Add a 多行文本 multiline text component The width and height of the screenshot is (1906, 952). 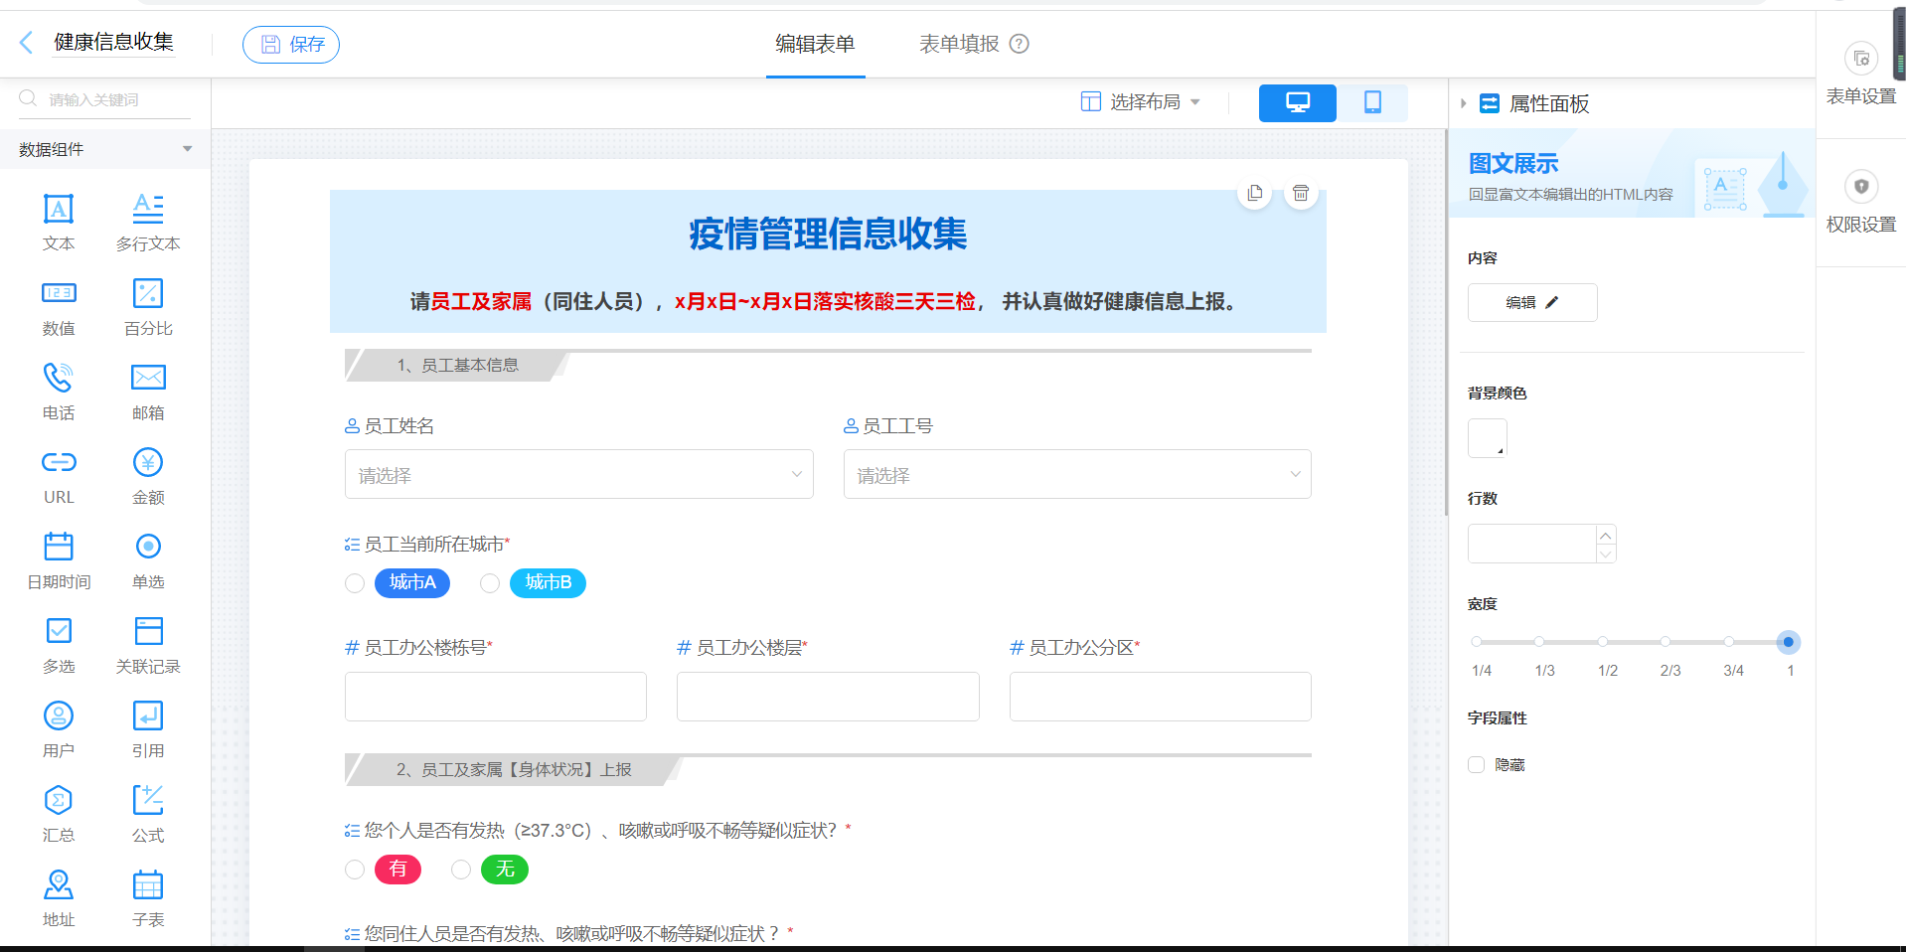148,223
